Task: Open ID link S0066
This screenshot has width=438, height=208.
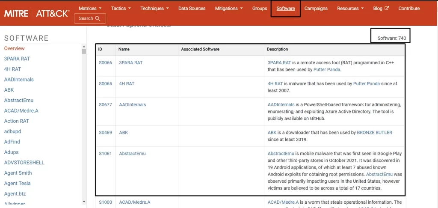Action: click(105, 62)
